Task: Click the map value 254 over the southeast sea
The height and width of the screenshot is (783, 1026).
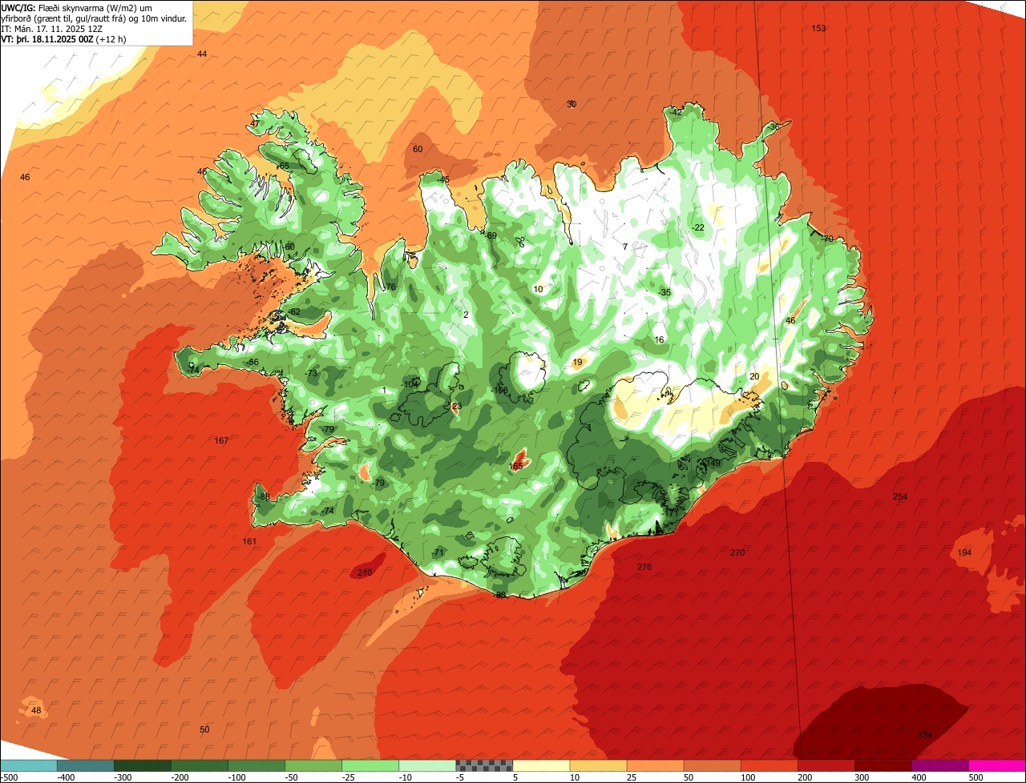Action: [x=900, y=496]
